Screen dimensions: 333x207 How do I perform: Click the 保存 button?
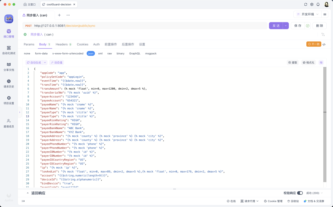298,26
